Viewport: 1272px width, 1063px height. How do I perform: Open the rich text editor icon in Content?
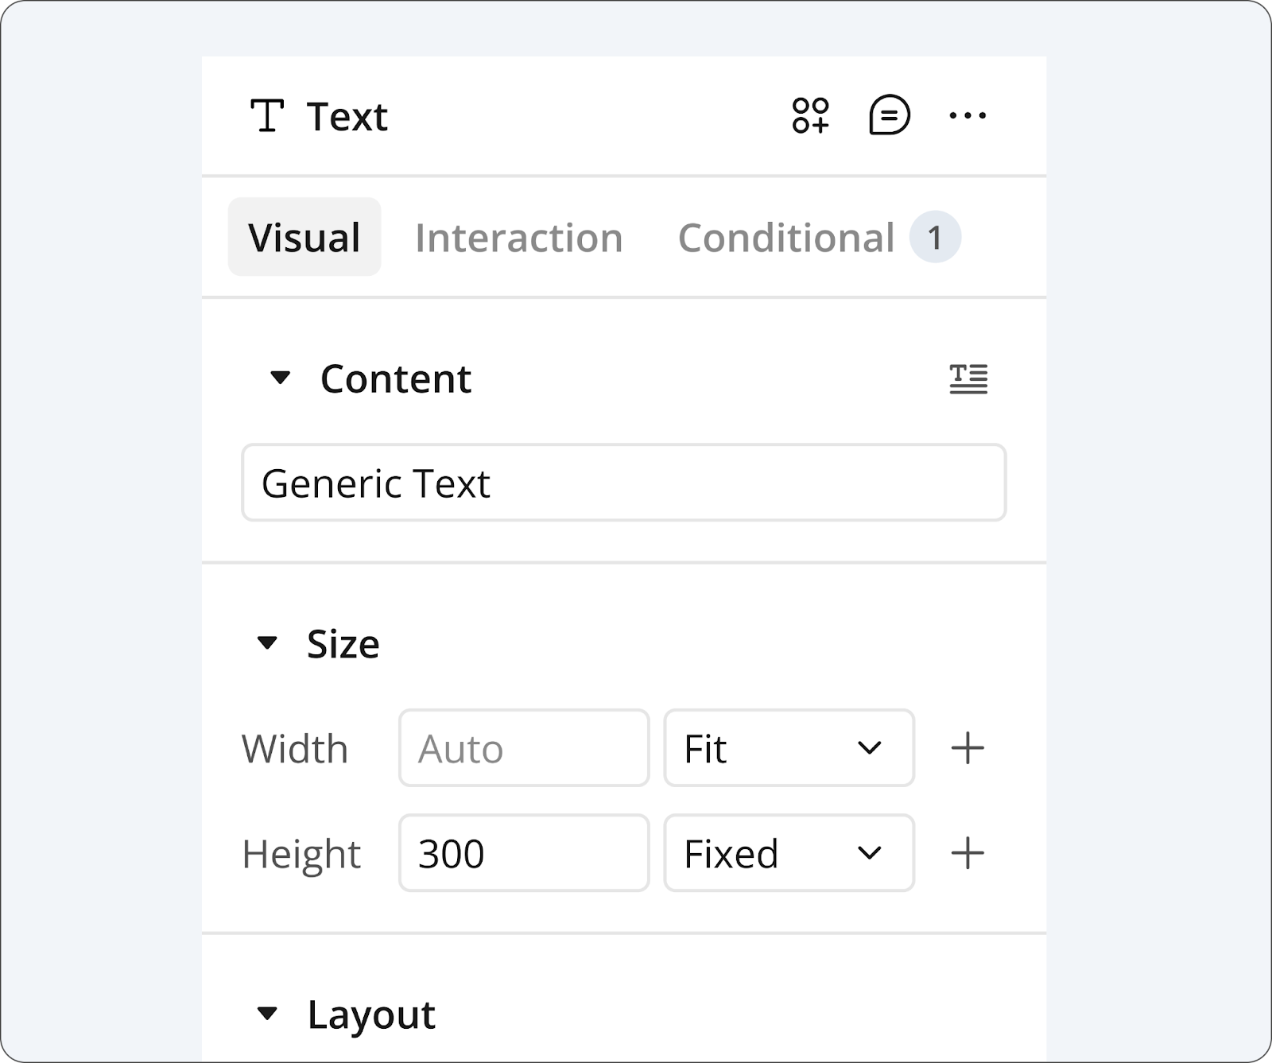click(x=968, y=379)
